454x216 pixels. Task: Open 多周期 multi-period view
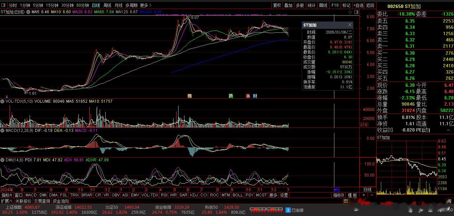pos(131,5)
